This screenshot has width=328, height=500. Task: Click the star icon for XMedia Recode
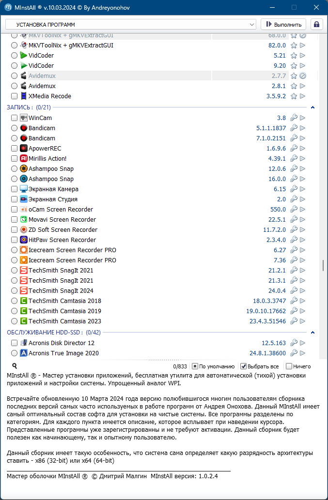[294, 96]
